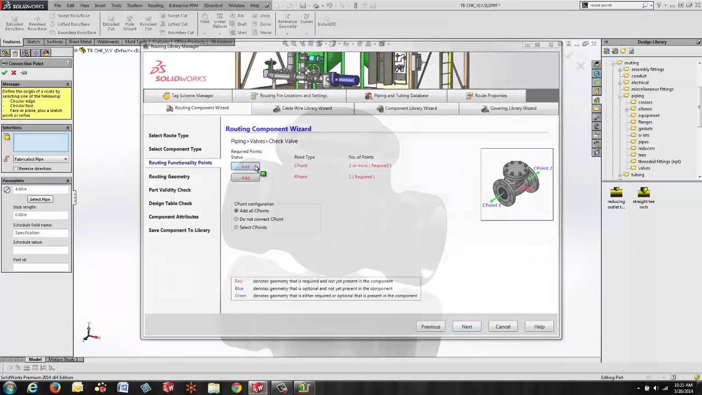Viewport: 702px width, 395px height.
Task: Collapse the Message section
Action: [x=68, y=84]
